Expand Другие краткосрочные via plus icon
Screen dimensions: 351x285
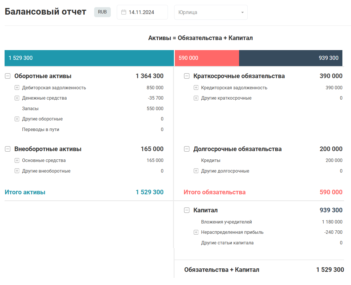coord(196,98)
